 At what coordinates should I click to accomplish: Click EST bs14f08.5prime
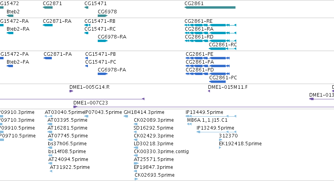pyautogui.click(x=67, y=152)
